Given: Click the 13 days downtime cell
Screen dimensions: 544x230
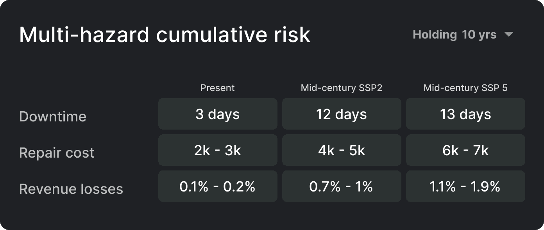Looking at the screenshot, I should tap(465, 114).
